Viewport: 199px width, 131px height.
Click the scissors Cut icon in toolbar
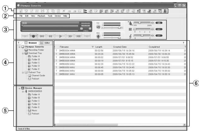48,11
